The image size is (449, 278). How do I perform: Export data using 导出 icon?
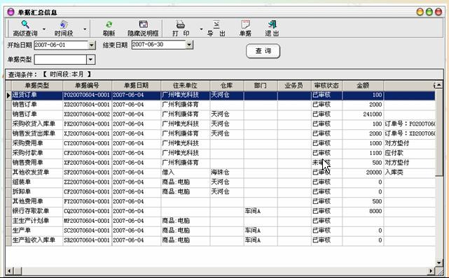216,28
